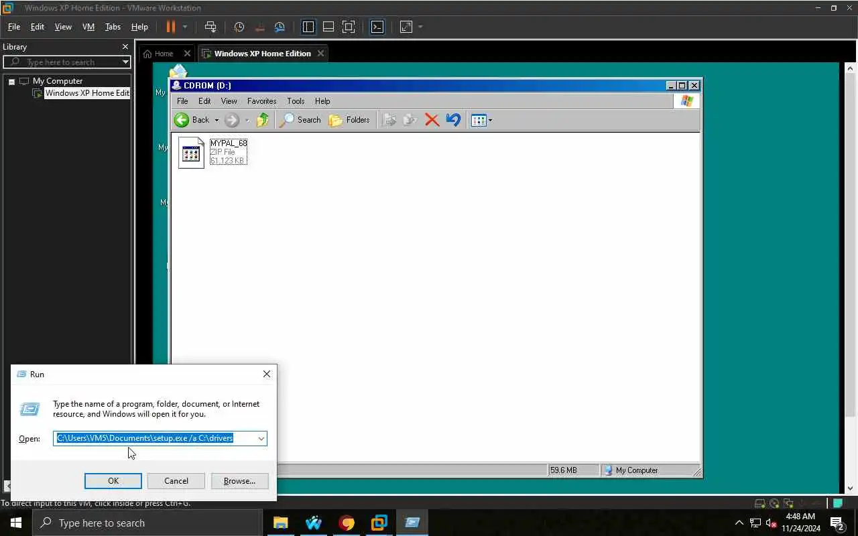Screen dimensions: 858x536
Task: Open VMware Help menu
Action: click(139, 27)
